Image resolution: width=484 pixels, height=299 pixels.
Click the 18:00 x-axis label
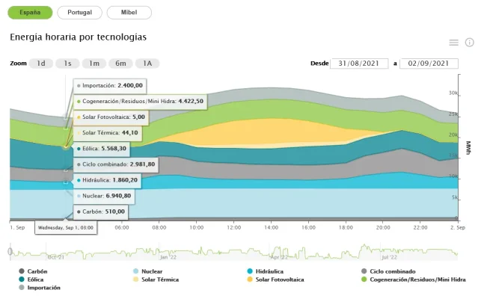(346, 227)
